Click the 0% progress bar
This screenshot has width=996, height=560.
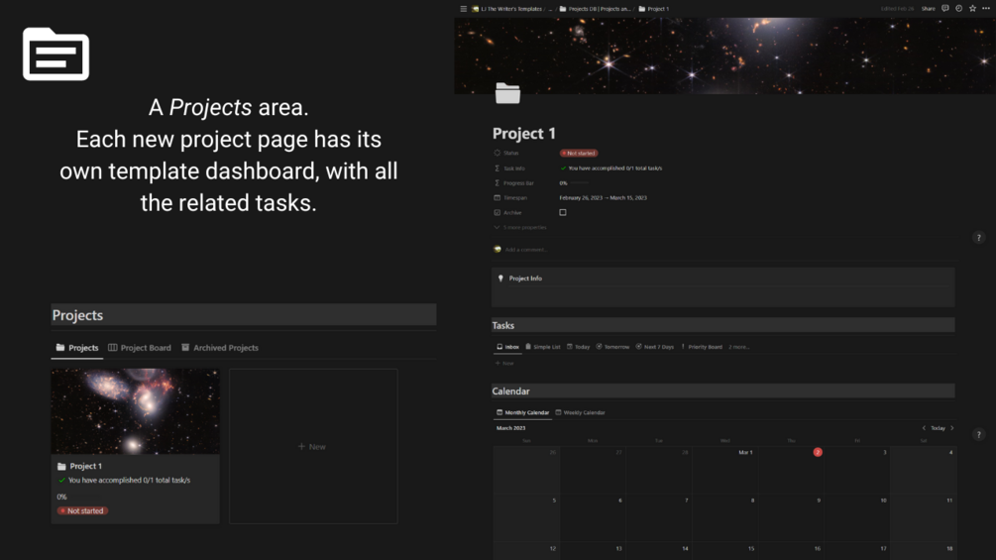coord(574,182)
